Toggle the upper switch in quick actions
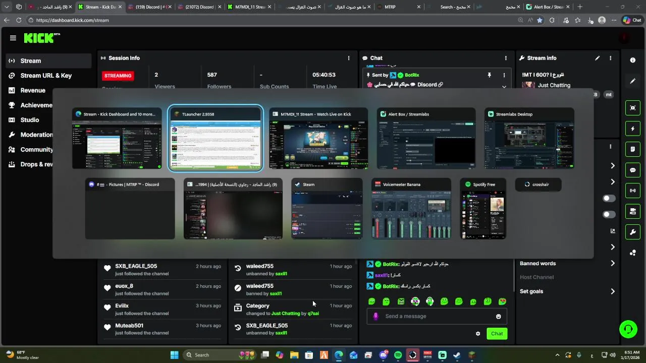 point(609,199)
